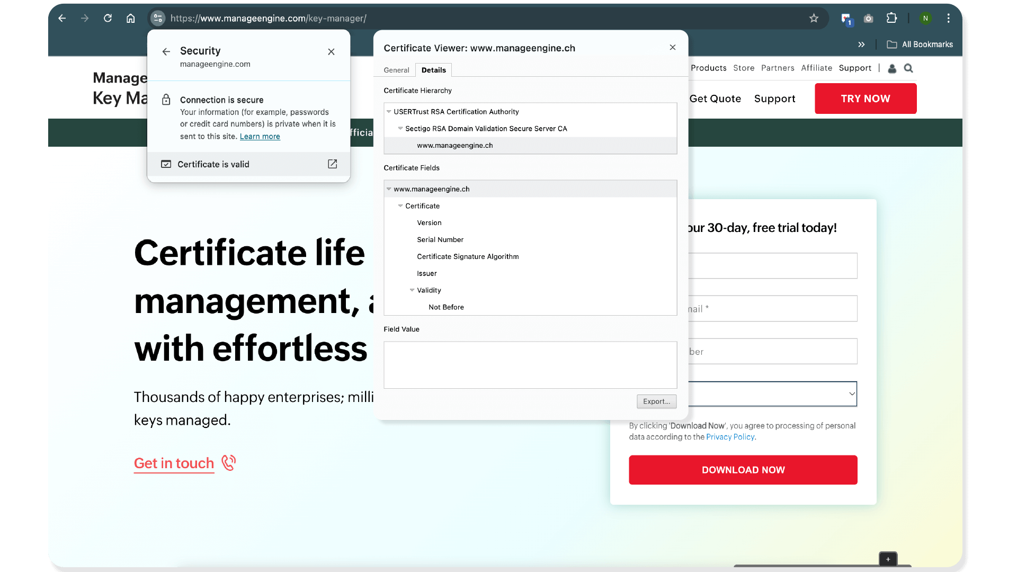Open the country dropdown in trial form
Image resolution: width=1017 pixels, height=572 pixels.
pos(773,394)
